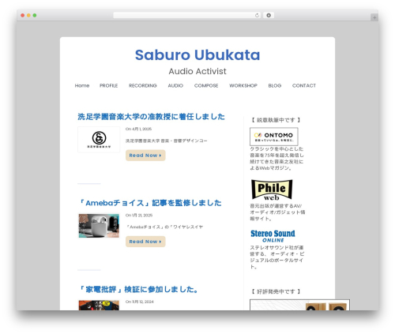Click the Ameba post excerpt text
This screenshot has height=334, width=395.
pyautogui.click(x=164, y=227)
